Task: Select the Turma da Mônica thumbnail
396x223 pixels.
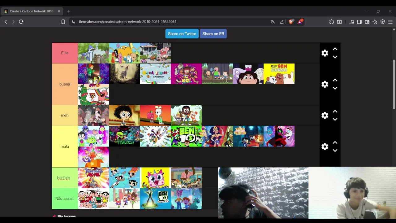Action: 93,199
